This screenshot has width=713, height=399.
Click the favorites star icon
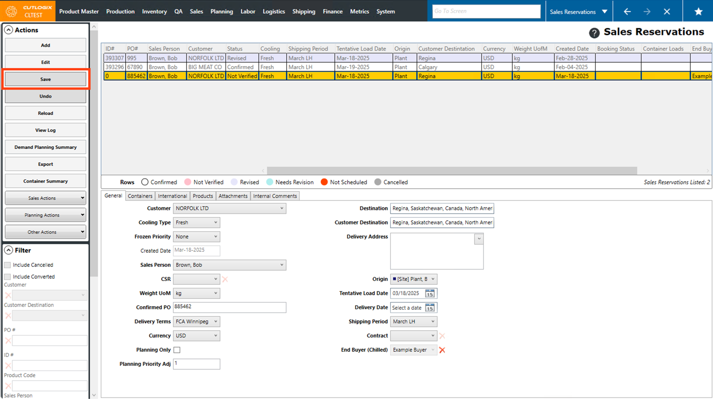pos(698,11)
